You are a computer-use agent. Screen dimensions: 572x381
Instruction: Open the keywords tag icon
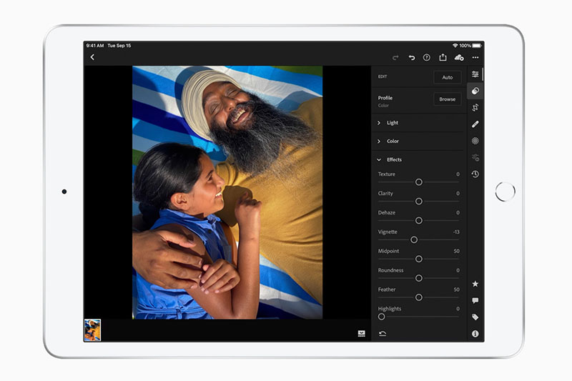pyautogui.click(x=475, y=317)
